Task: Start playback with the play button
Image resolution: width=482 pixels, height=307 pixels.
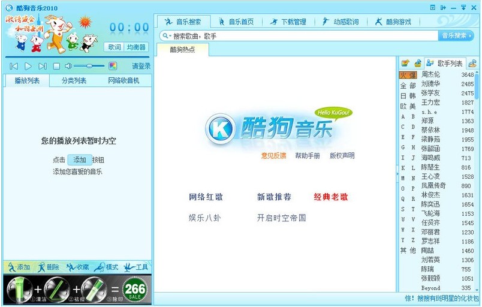Action: (x=28, y=66)
